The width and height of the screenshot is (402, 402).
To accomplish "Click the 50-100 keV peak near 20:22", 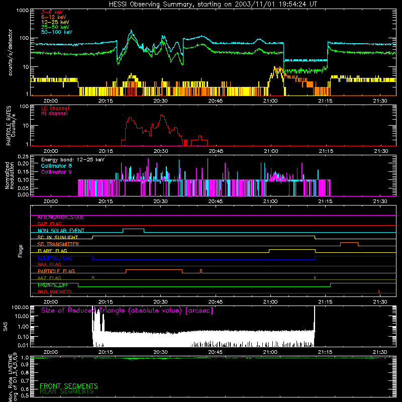I will click(x=131, y=31).
